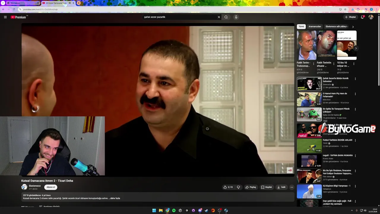Screen dimensions: 380x214
Task: Open volume control in system tray
Action: (x=365, y=210)
